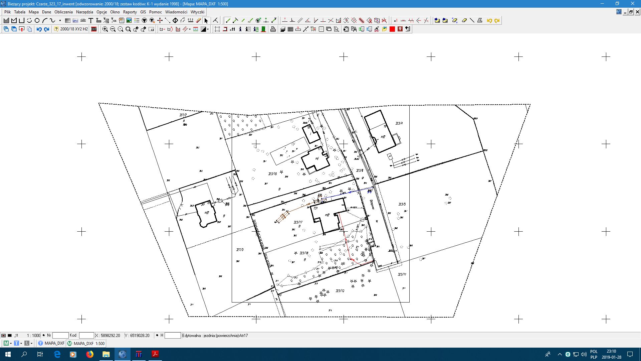
Task: Expand the black-white fill dropdown arrow
Action: 208,29
